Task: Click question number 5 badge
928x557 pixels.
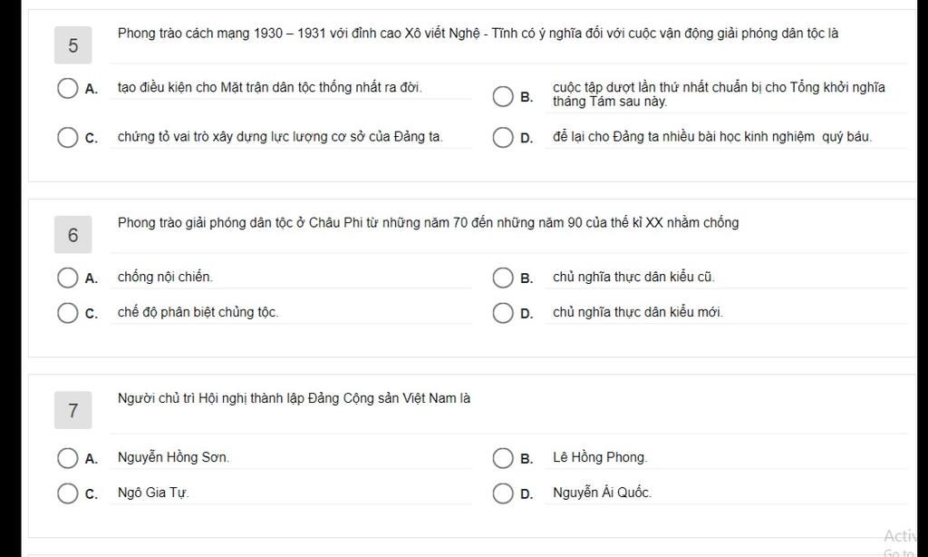Action: point(72,45)
